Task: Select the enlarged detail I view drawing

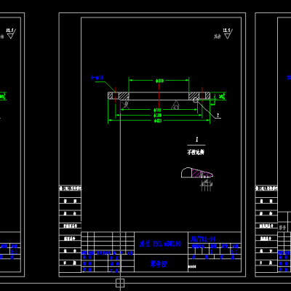Action: [197, 172]
